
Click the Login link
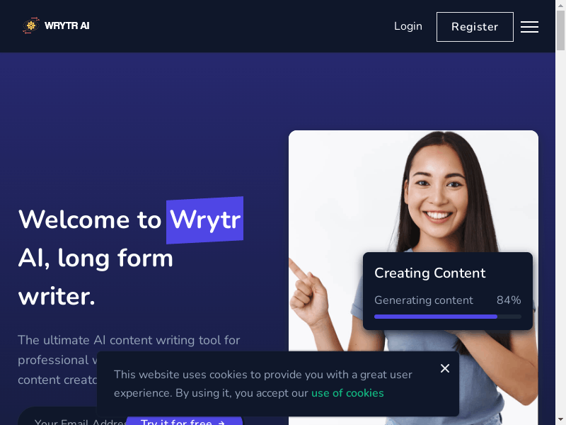click(408, 26)
